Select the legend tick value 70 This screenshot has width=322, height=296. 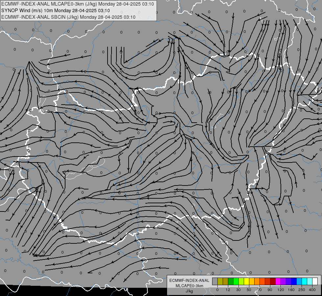pos(260,290)
